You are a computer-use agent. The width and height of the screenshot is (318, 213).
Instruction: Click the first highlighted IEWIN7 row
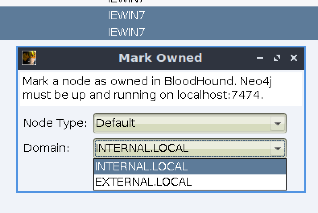[159, 15]
